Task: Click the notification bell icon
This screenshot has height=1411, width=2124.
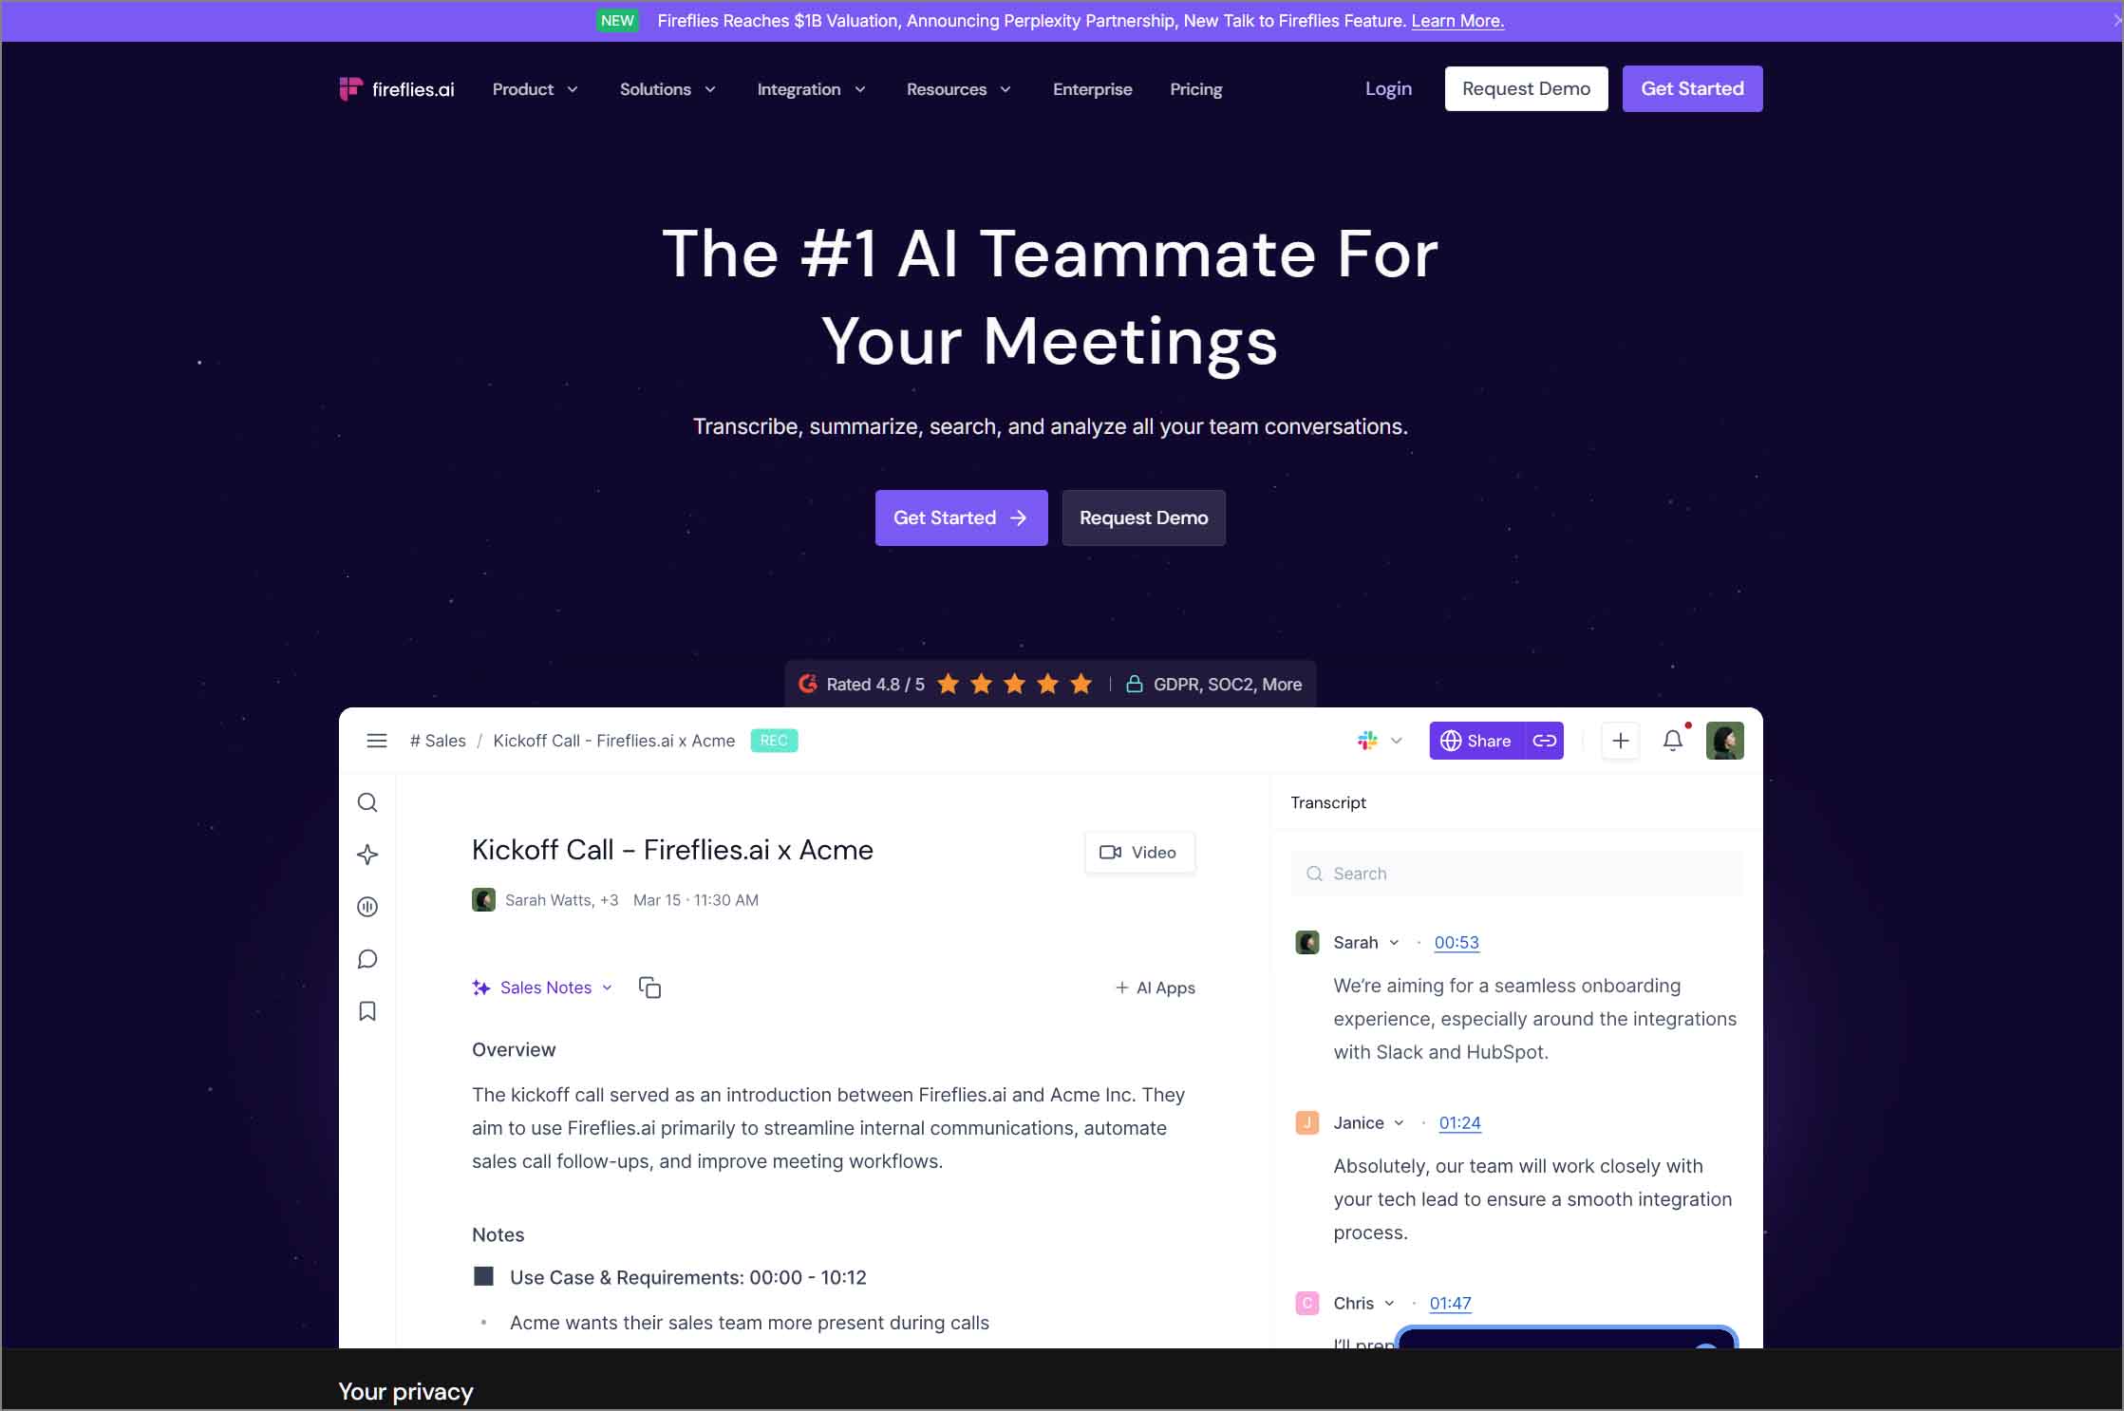Action: coord(1673,741)
